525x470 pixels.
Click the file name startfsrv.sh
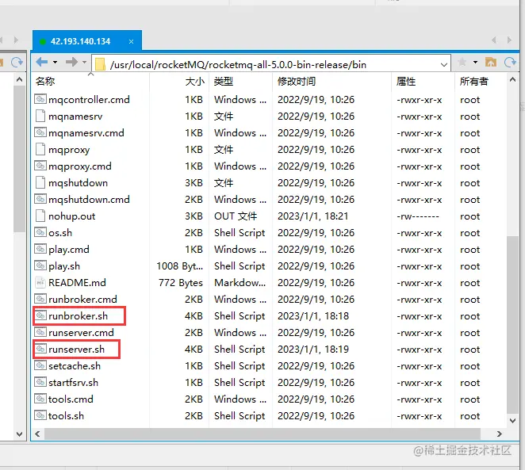point(73,382)
